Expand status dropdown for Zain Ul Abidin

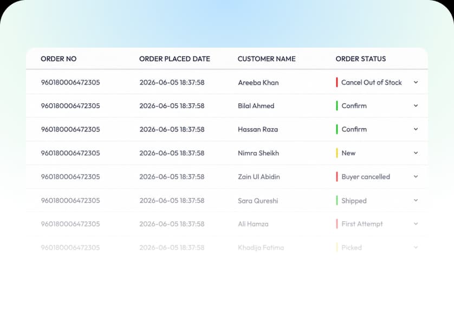416,176
